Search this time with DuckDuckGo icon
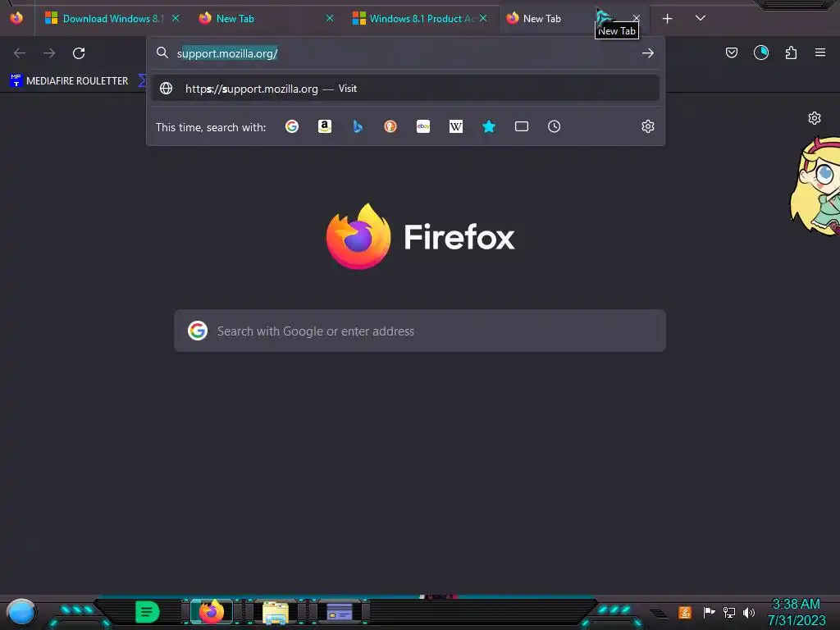Viewport: 840px width, 630px height. tap(390, 126)
